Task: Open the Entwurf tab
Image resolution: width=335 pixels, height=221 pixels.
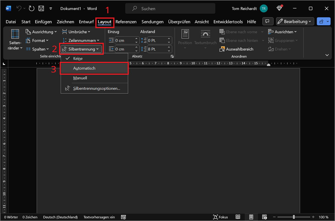Action: (86, 22)
